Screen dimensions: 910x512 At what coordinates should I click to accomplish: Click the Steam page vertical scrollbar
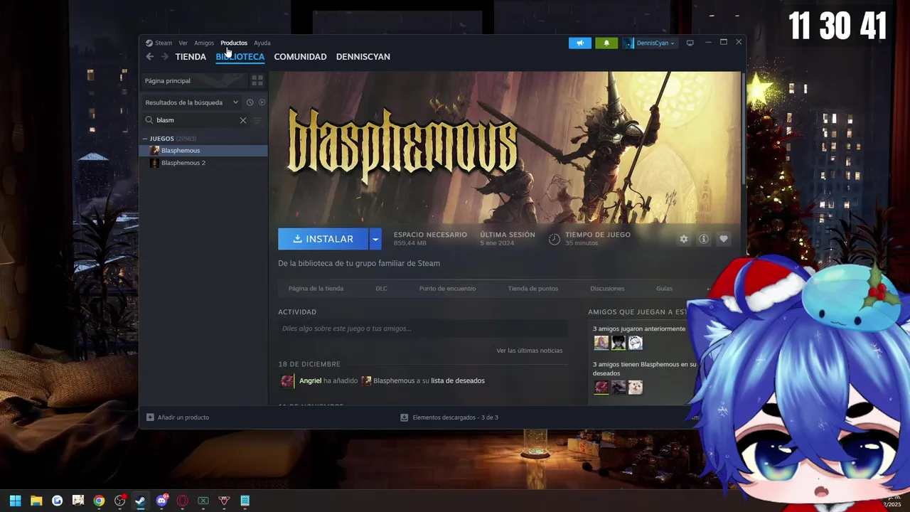pos(743,128)
